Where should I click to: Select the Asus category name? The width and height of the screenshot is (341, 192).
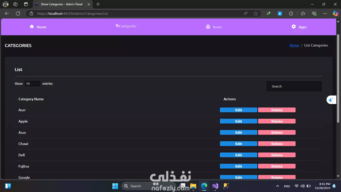[22, 132]
